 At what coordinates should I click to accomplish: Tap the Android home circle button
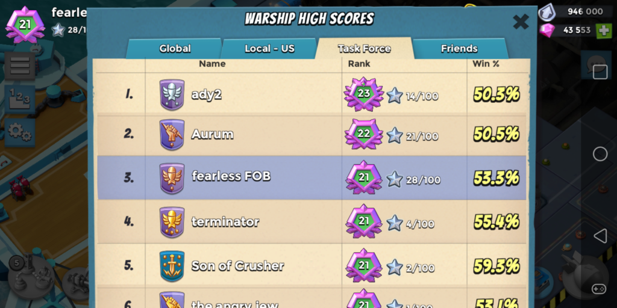point(600,154)
